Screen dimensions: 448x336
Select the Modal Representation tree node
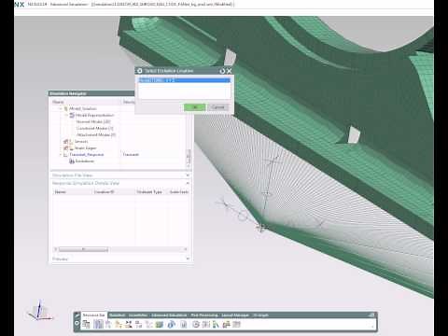(94, 115)
